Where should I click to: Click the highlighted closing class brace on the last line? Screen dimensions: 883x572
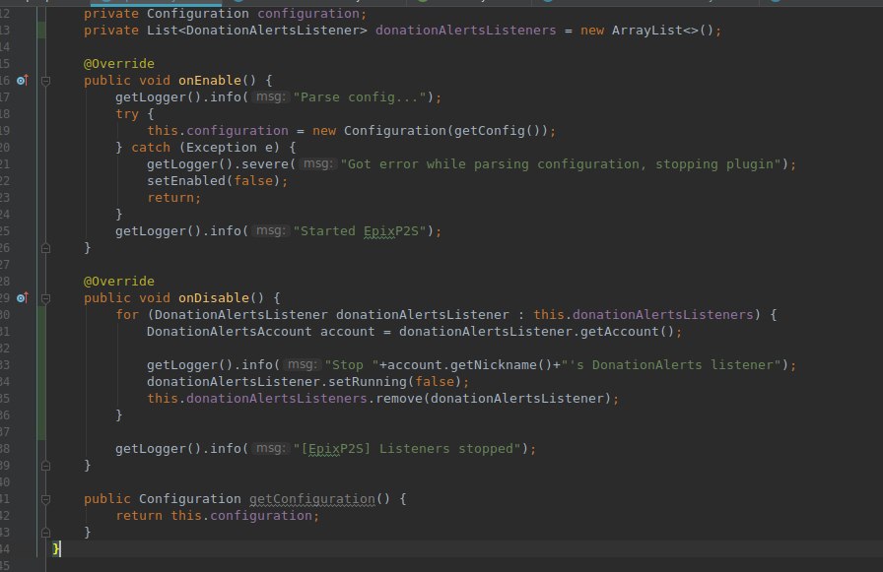(56, 549)
